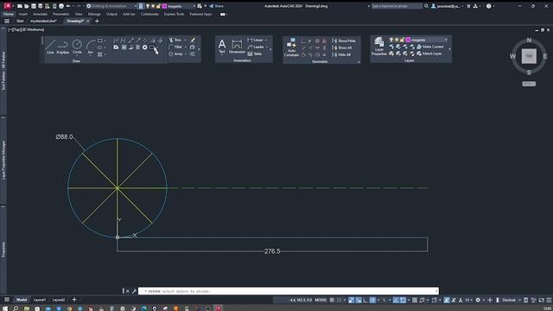Add a new drawing tab with plus
Screen dimensions: 553x311
click(97, 21)
